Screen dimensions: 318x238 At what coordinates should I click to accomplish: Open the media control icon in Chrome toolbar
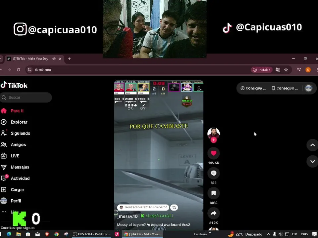pos(299,70)
